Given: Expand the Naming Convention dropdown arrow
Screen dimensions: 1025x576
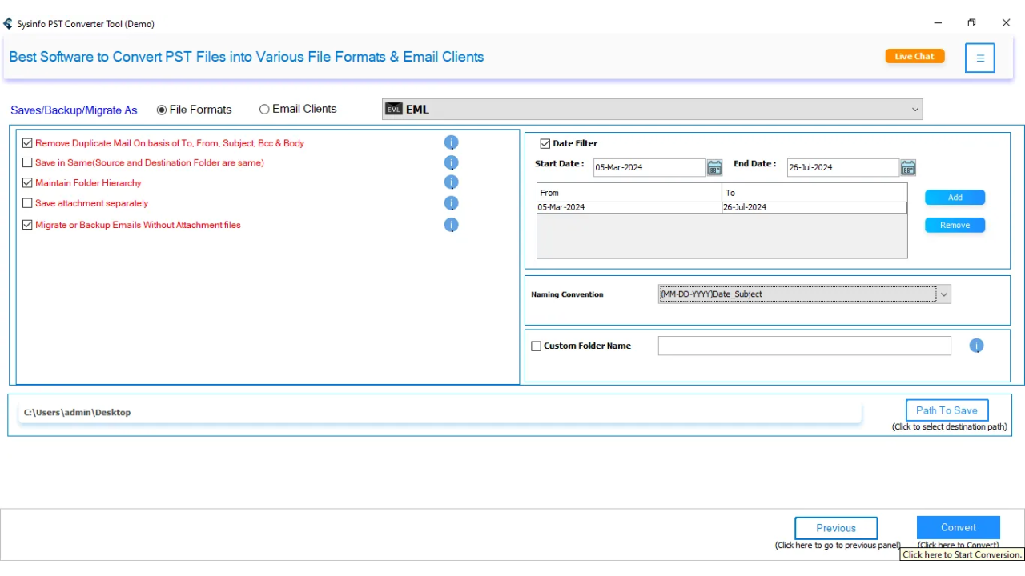Looking at the screenshot, I should (x=944, y=294).
